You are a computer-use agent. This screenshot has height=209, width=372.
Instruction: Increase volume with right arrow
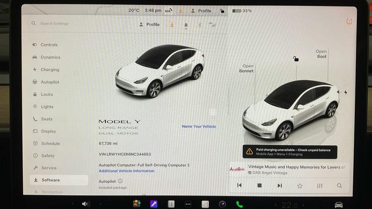(x=100, y=204)
